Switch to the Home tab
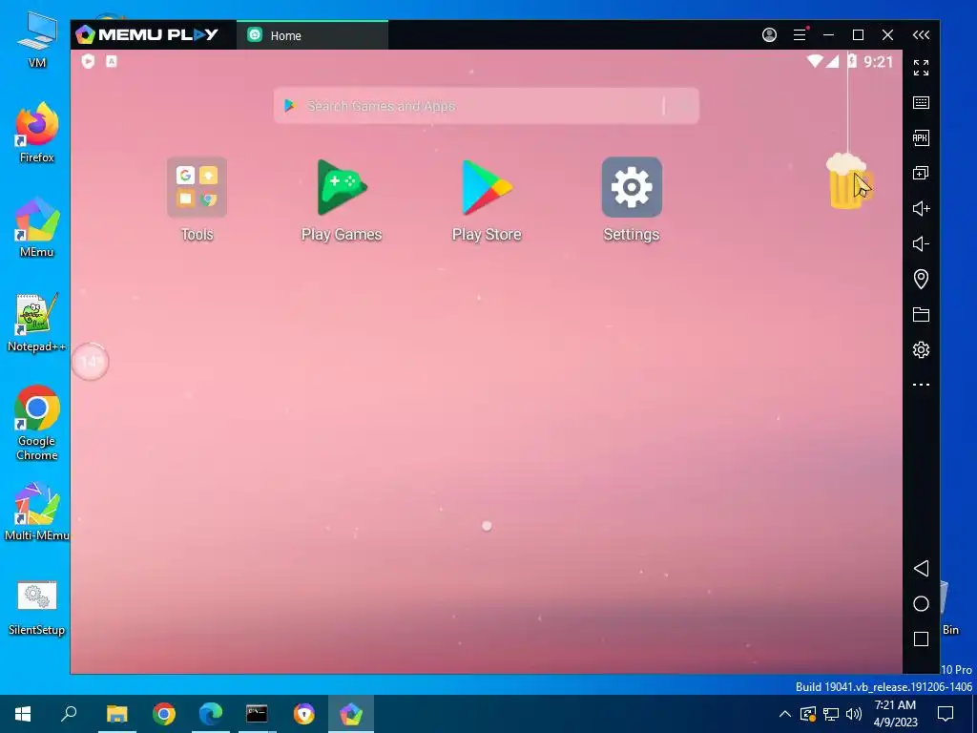Image resolution: width=977 pixels, height=733 pixels. tap(312, 35)
